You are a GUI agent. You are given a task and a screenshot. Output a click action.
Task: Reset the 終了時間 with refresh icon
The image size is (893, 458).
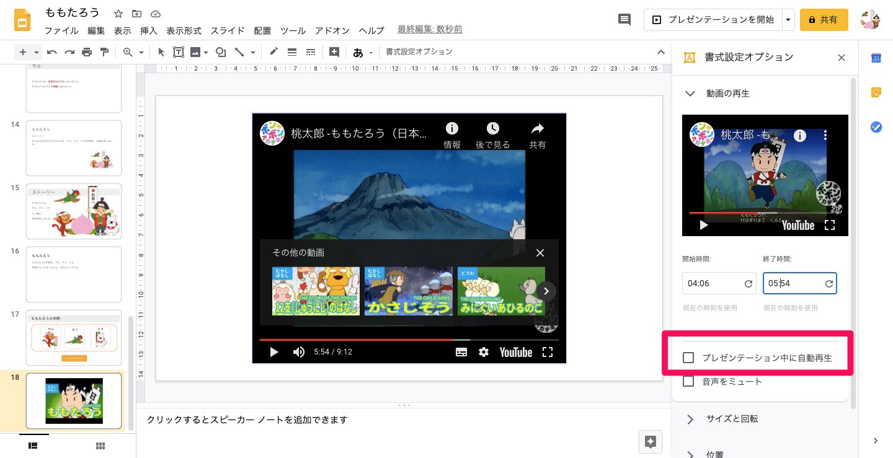pos(829,283)
